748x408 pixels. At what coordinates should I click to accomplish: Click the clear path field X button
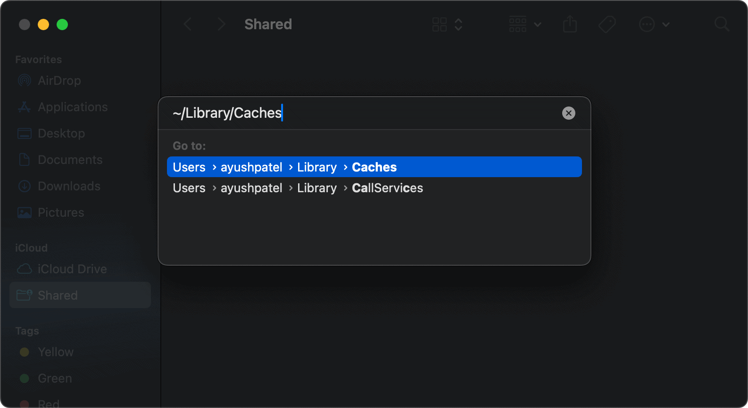point(568,113)
